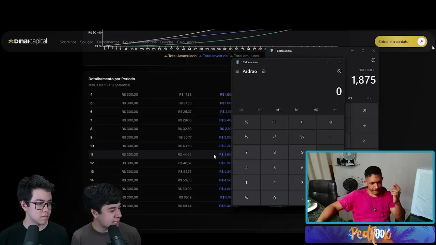
Task: Click the M+ memory add key
Action: pos(279,110)
